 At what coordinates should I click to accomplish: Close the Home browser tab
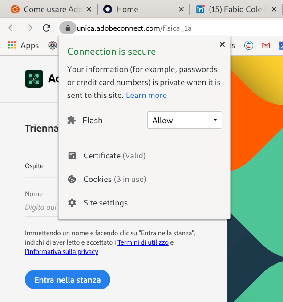pyautogui.click(x=181, y=9)
